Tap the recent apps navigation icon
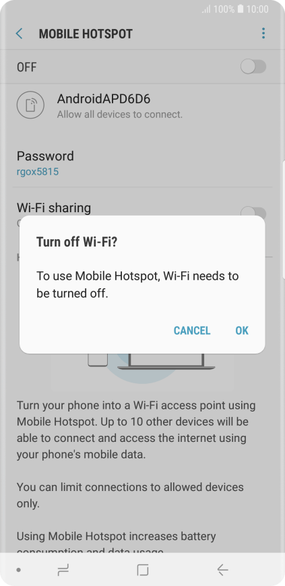Image resolution: width=285 pixels, height=586 pixels. point(63,570)
